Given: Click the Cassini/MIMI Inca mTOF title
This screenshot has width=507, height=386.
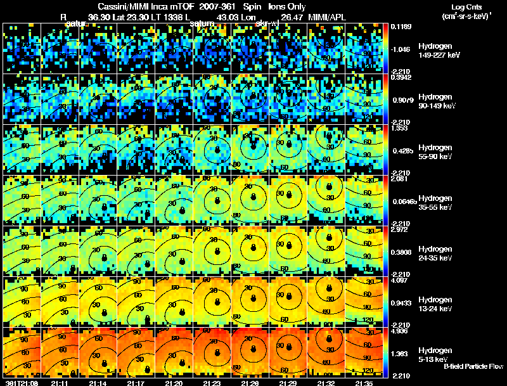Looking at the screenshot, I should (145, 6).
